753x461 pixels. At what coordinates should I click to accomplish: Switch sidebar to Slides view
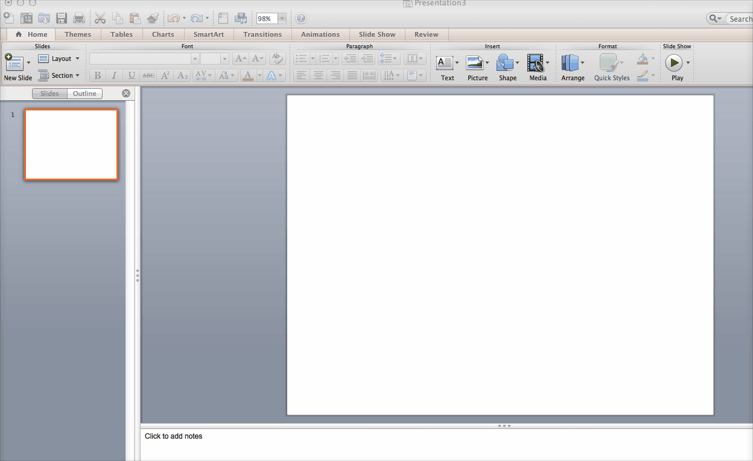[x=49, y=94]
